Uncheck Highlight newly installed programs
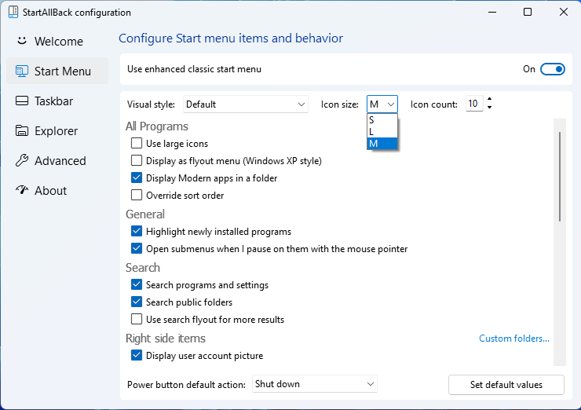The image size is (581, 410). (x=137, y=232)
